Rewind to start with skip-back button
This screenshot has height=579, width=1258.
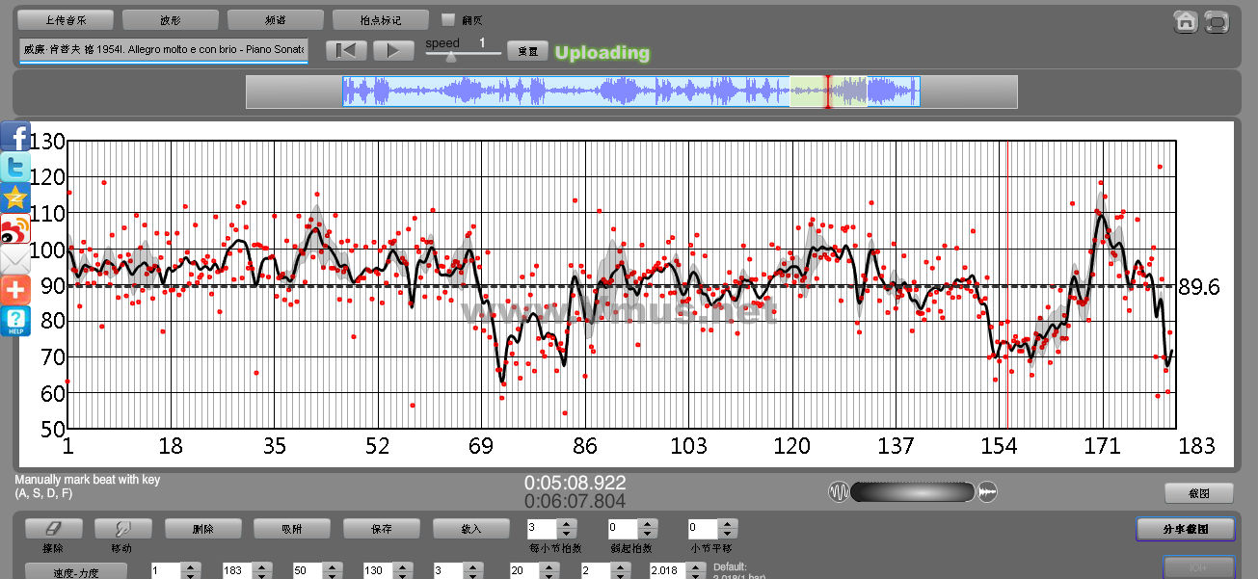(346, 51)
